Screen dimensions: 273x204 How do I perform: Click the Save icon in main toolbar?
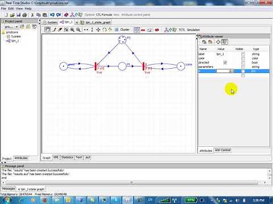[18, 15]
